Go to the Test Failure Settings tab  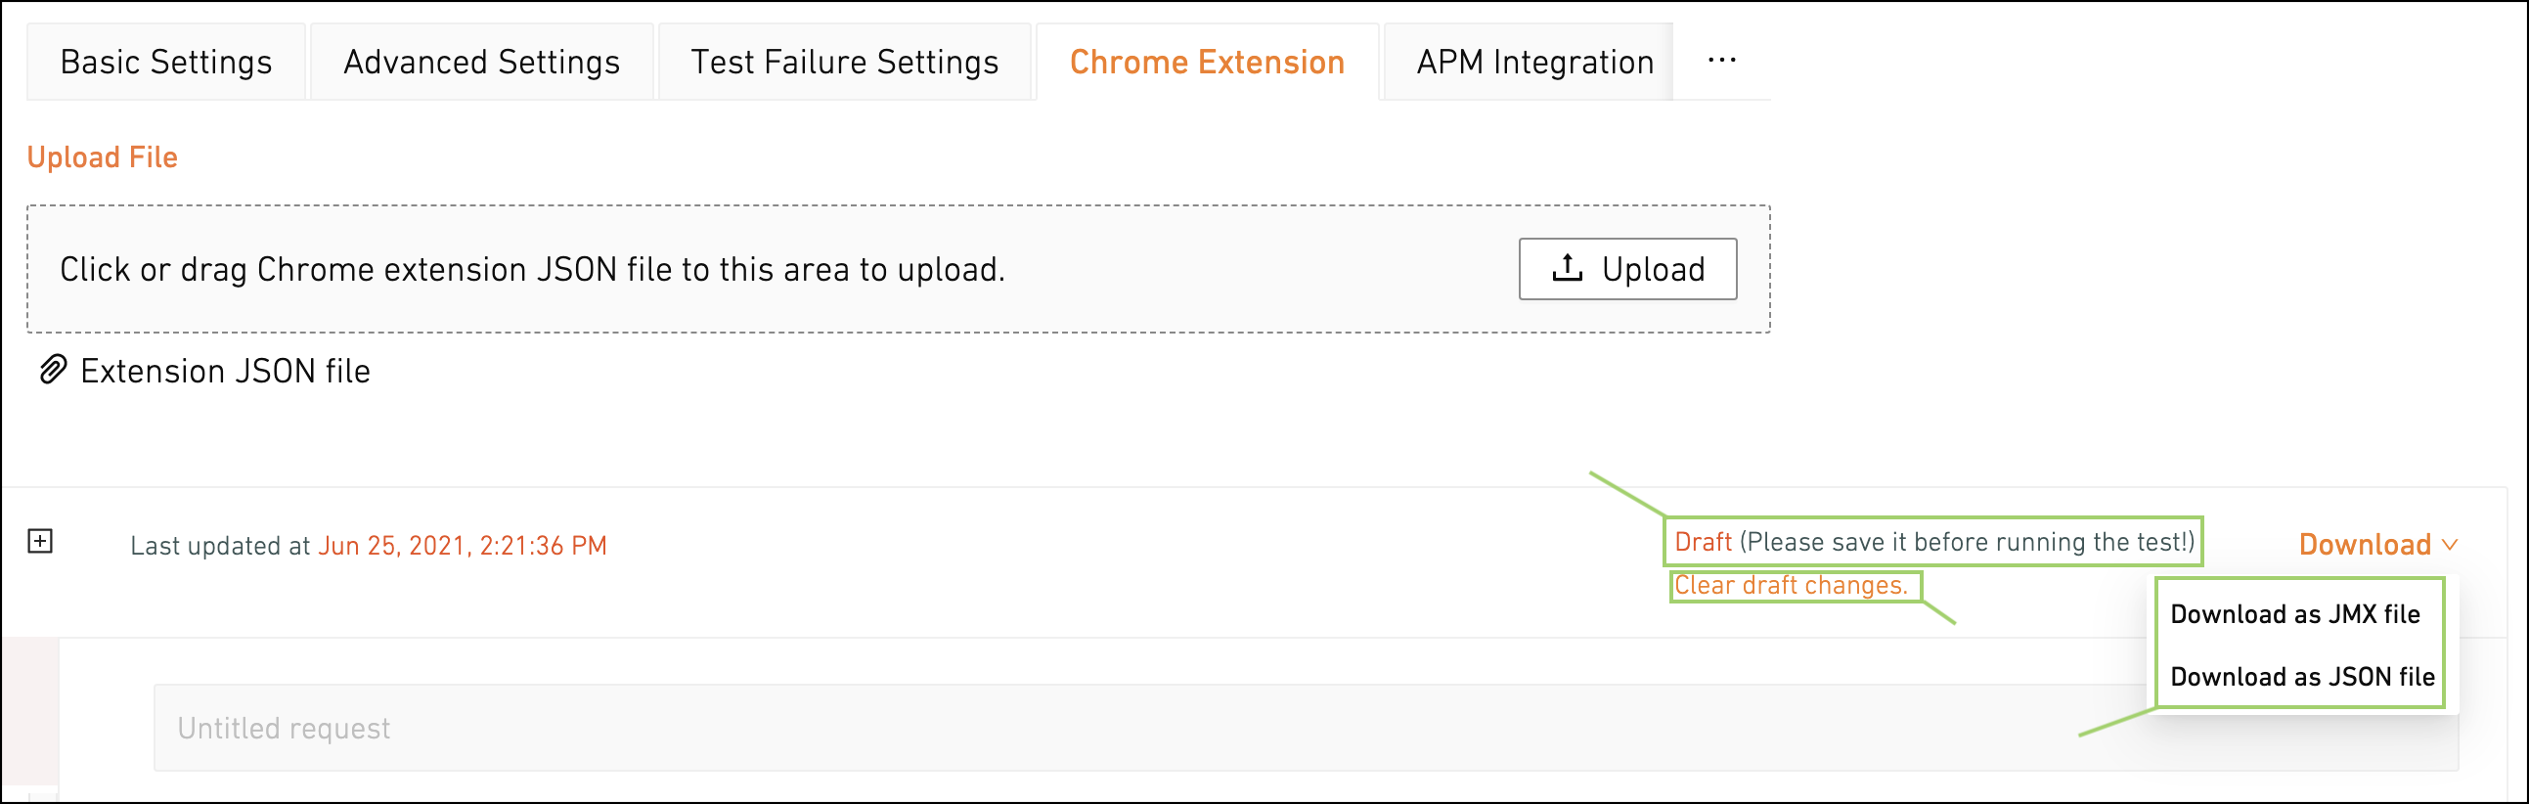pyautogui.click(x=844, y=62)
